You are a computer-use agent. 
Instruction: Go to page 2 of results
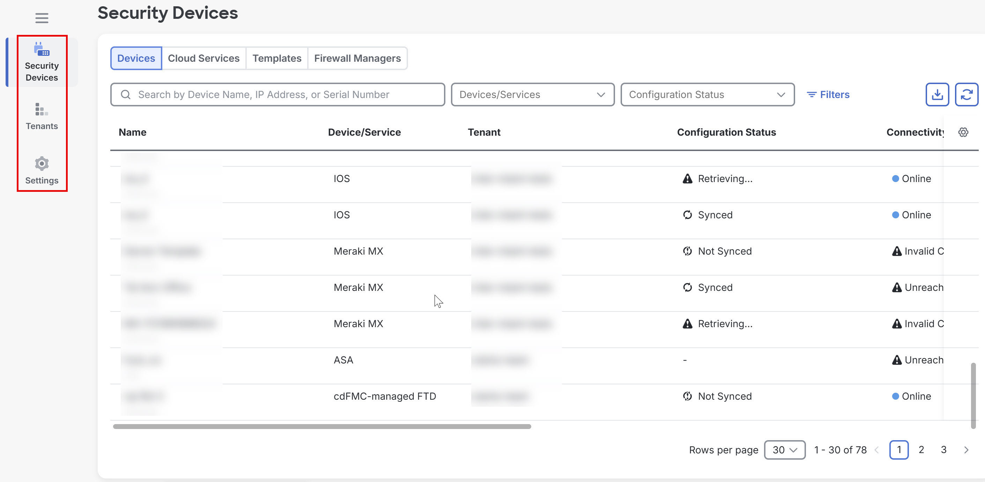pos(921,450)
